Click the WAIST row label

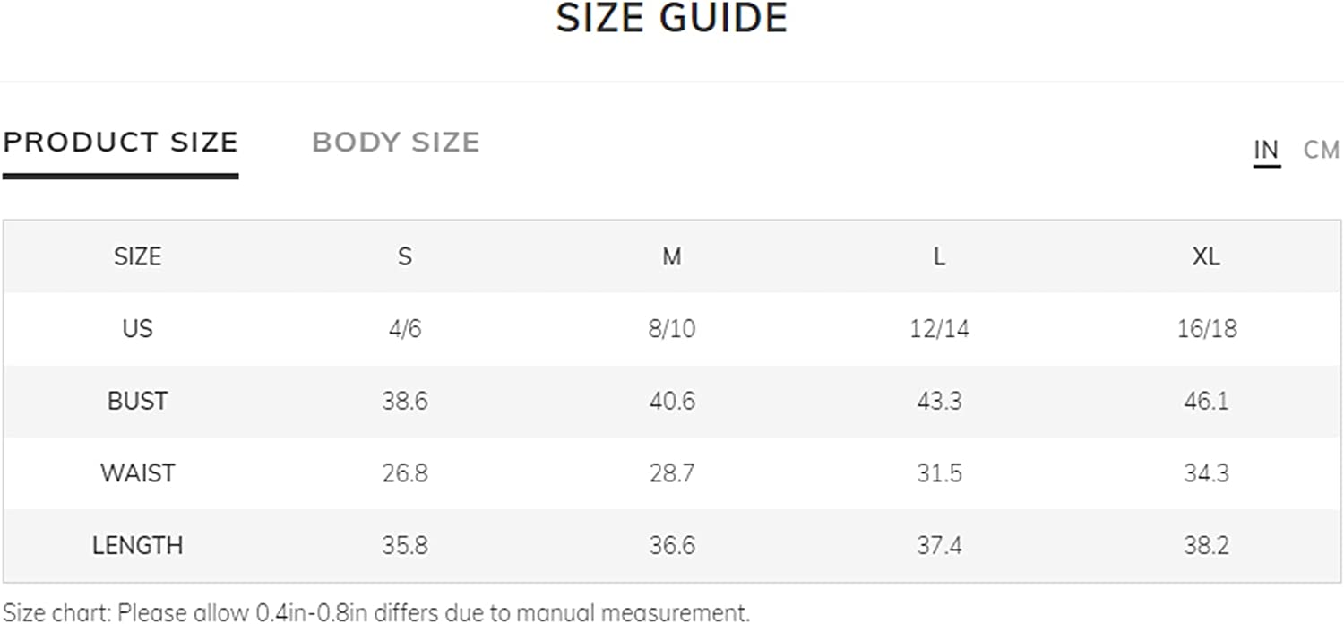tap(137, 472)
